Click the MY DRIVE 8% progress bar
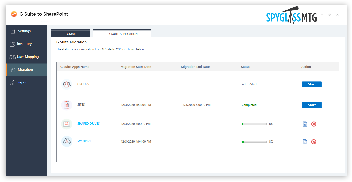Image resolution: width=352 pixels, height=182 pixels. click(254, 142)
